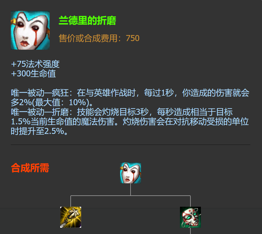Select the +75法术强度 stat line
The width and height of the screenshot is (262, 234).
(x=35, y=64)
